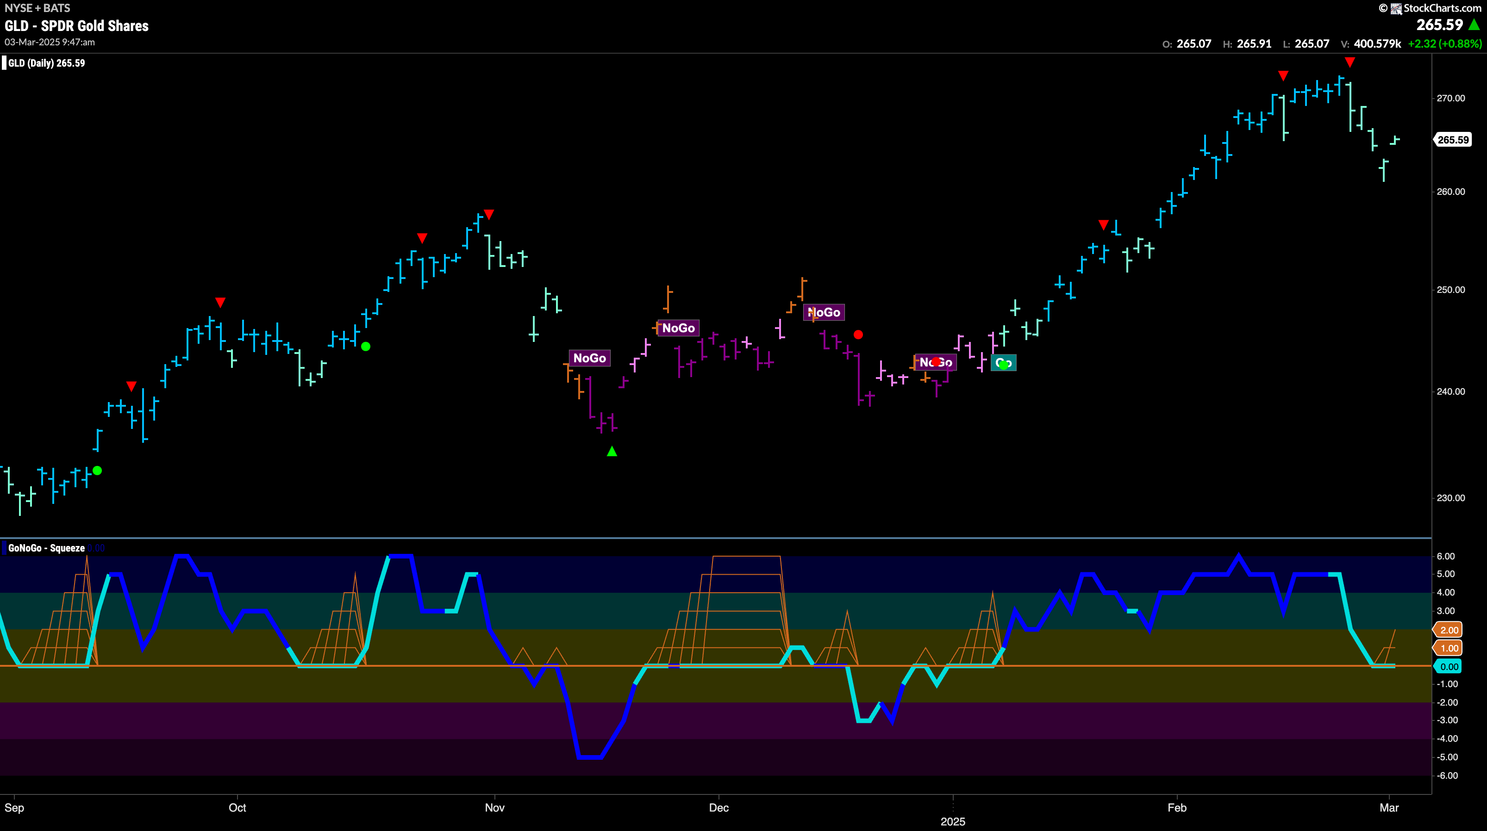Click the GLD - SPDR Gold Shares title

tap(76, 26)
